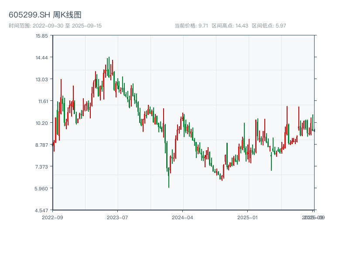Click y-axis label 14.44

(x=41, y=58)
